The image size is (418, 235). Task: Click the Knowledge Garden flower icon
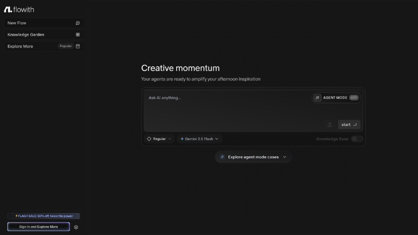point(78,34)
